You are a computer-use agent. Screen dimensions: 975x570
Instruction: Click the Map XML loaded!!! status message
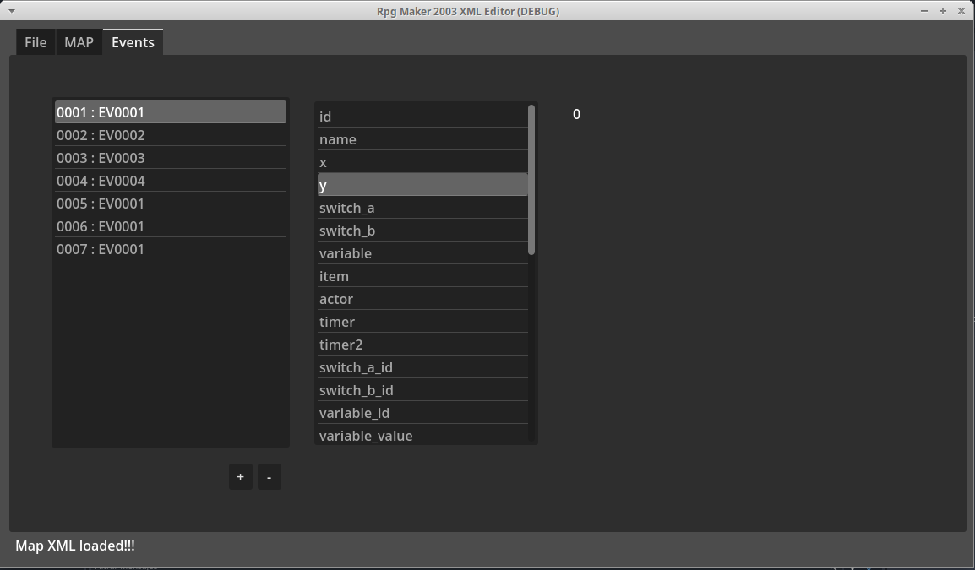pyautogui.click(x=75, y=546)
